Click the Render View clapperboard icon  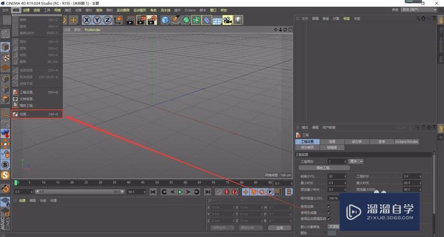pyautogui.click(x=130, y=20)
